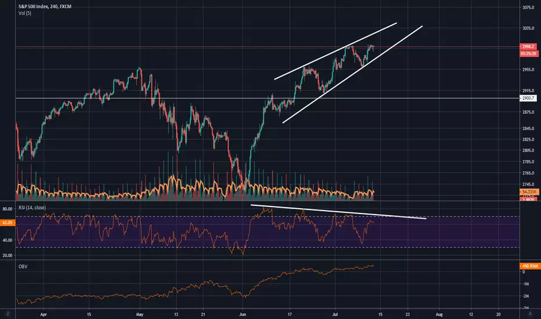Click the 2915.0 price axis value
541x319 pixels.
pyautogui.click(x=528, y=90)
